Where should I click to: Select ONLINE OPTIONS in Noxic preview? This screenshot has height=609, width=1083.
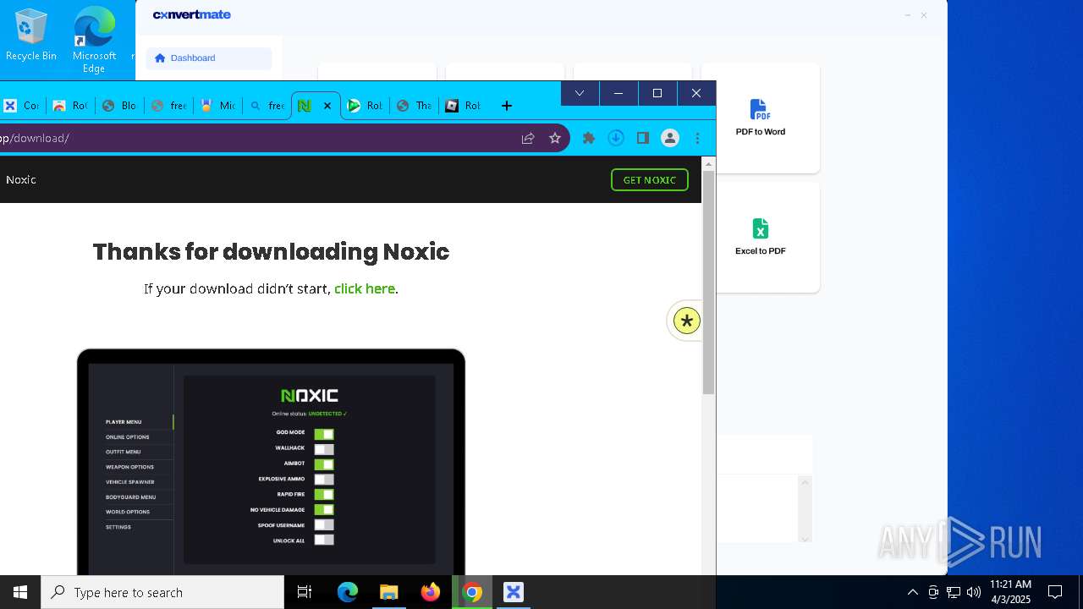pos(128,437)
